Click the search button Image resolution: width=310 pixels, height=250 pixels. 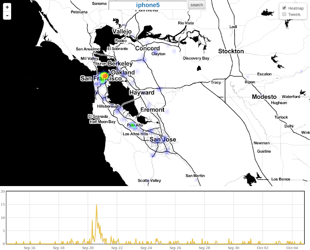tap(197, 5)
